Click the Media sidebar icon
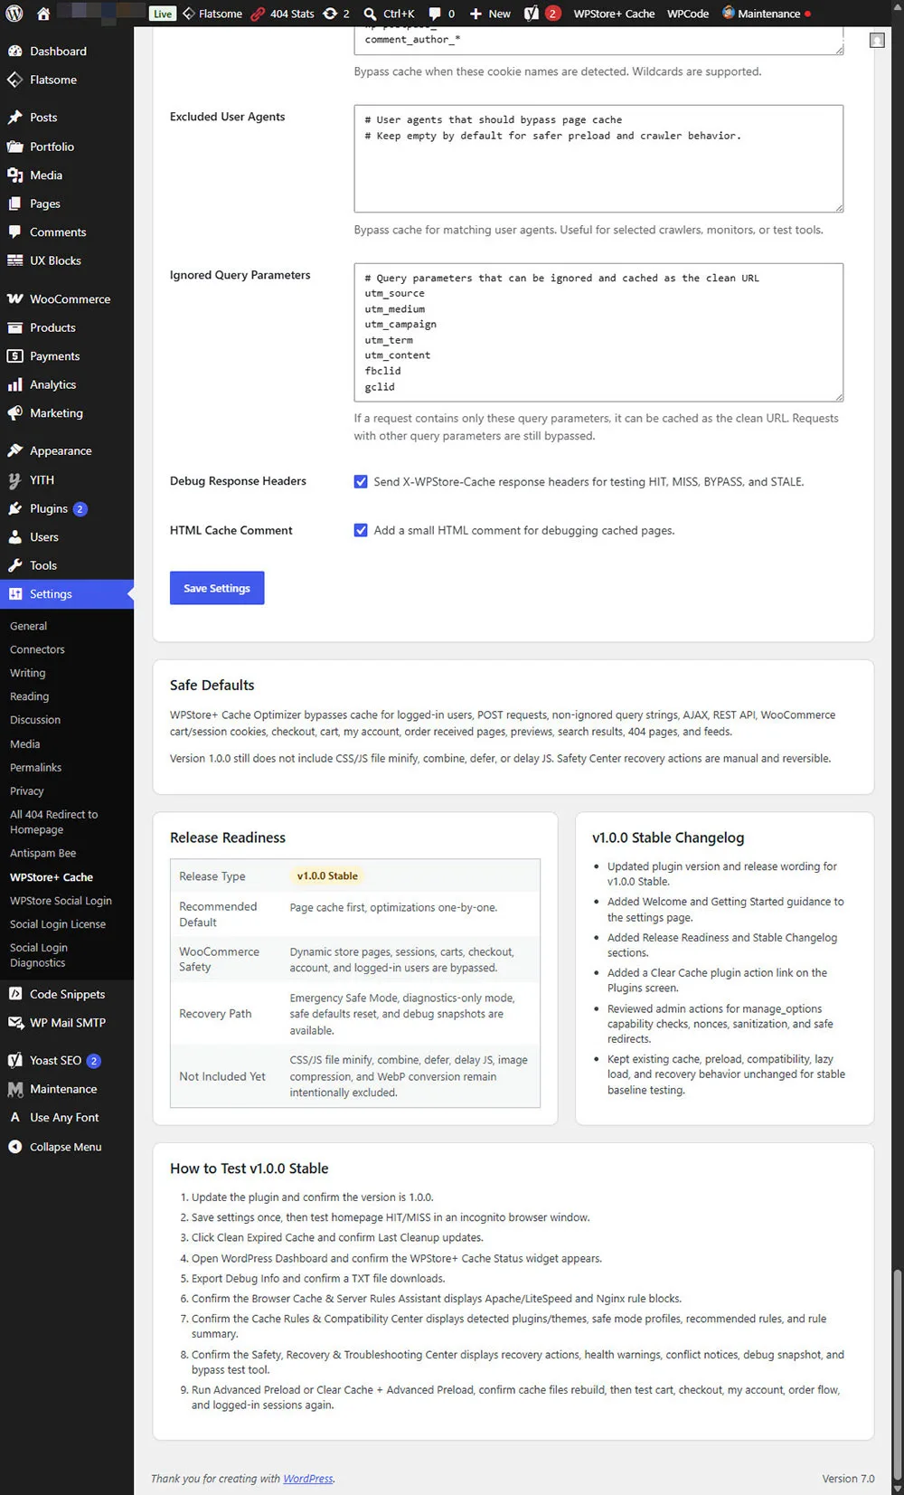 (14, 175)
